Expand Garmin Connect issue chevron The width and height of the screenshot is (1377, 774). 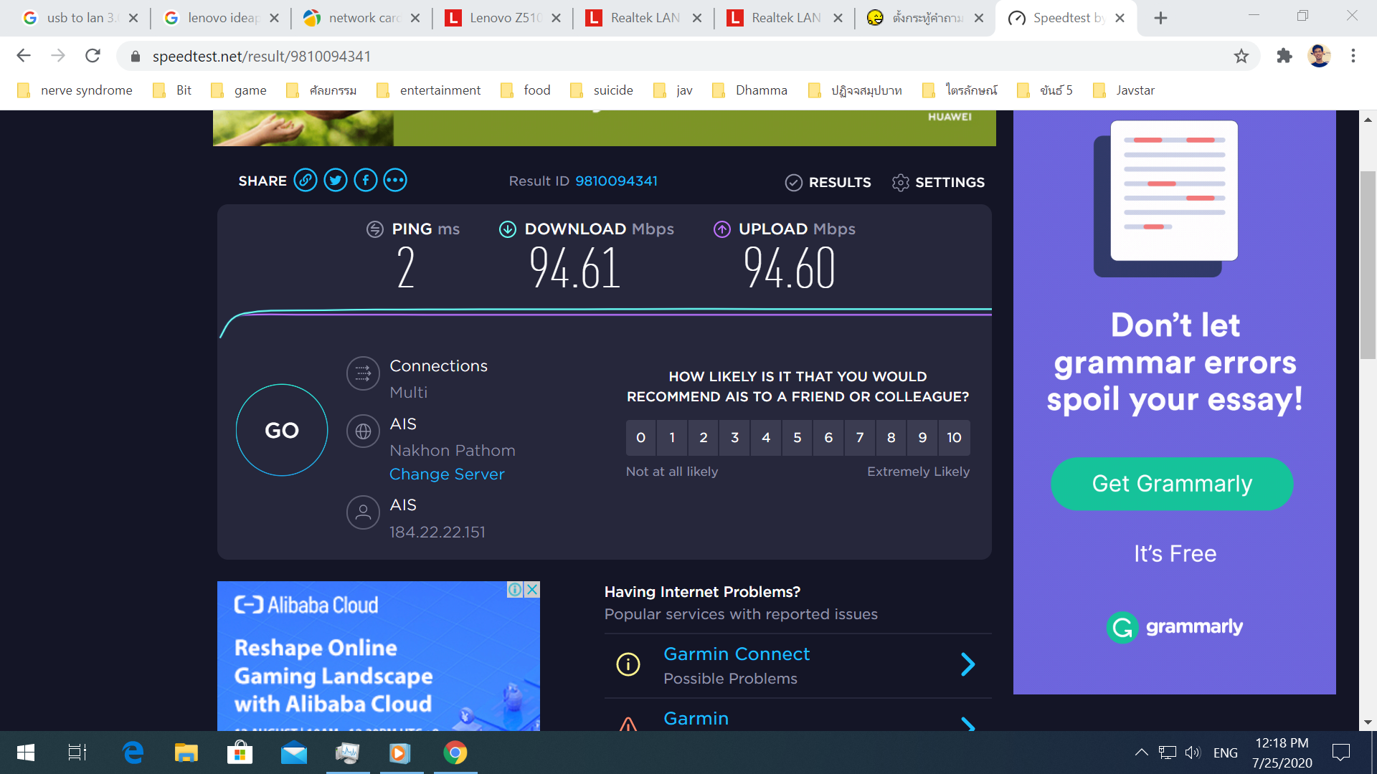tap(967, 665)
